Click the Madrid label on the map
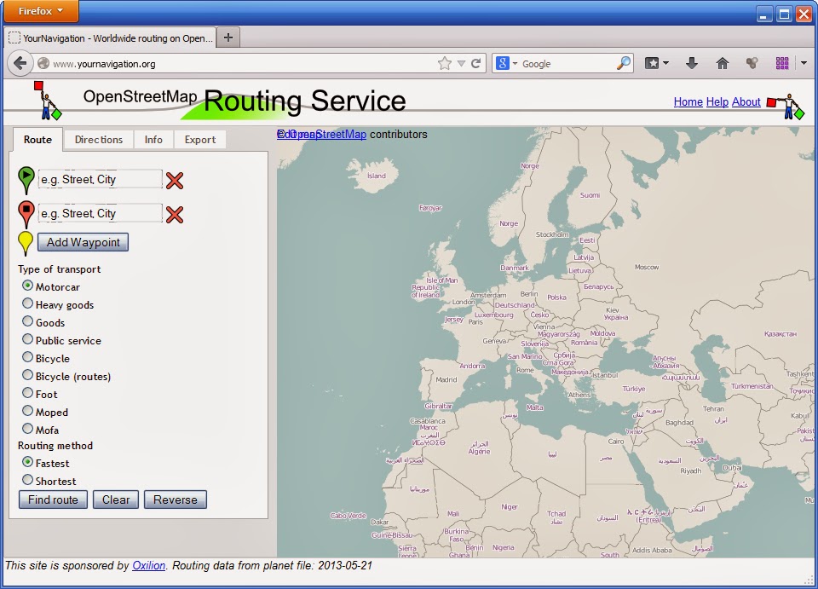This screenshot has width=818, height=589. 446,380
